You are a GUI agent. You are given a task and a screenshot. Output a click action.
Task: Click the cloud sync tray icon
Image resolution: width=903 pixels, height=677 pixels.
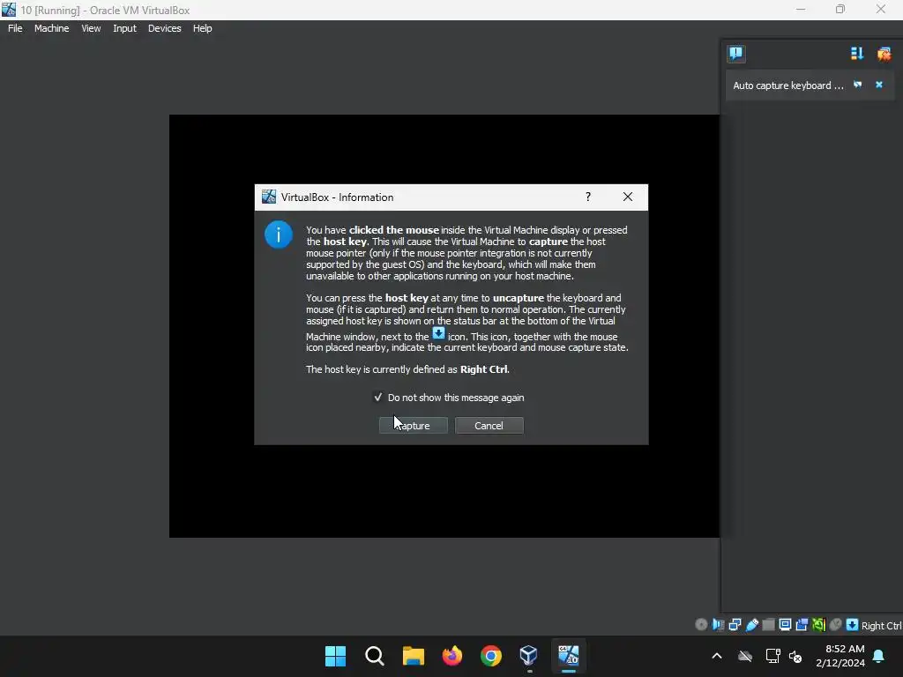tap(745, 656)
